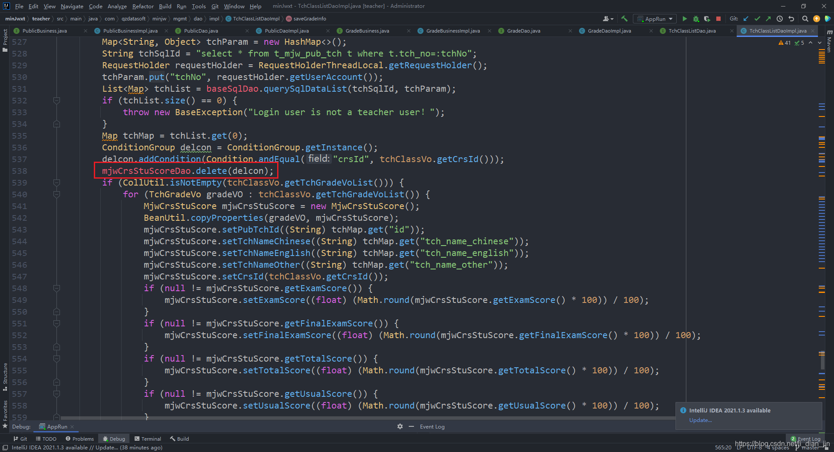The height and width of the screenshot is (452, 834).
Task: Click the Build Project hammer icon
Action: click(624, 19)
